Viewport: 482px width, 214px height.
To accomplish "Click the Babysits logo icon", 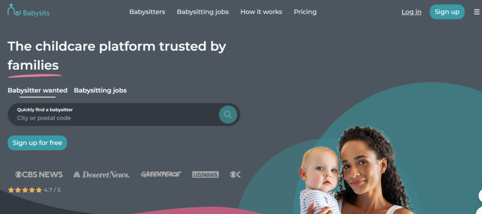I will click(14, 10).
